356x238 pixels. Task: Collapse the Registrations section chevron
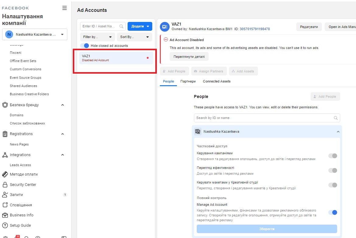(x=63, y=134)
